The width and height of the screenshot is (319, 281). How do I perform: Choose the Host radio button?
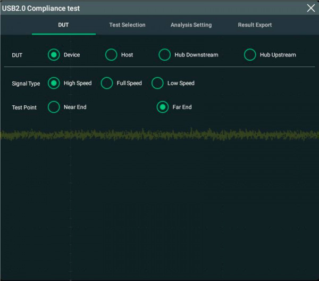tap(111, 55)
